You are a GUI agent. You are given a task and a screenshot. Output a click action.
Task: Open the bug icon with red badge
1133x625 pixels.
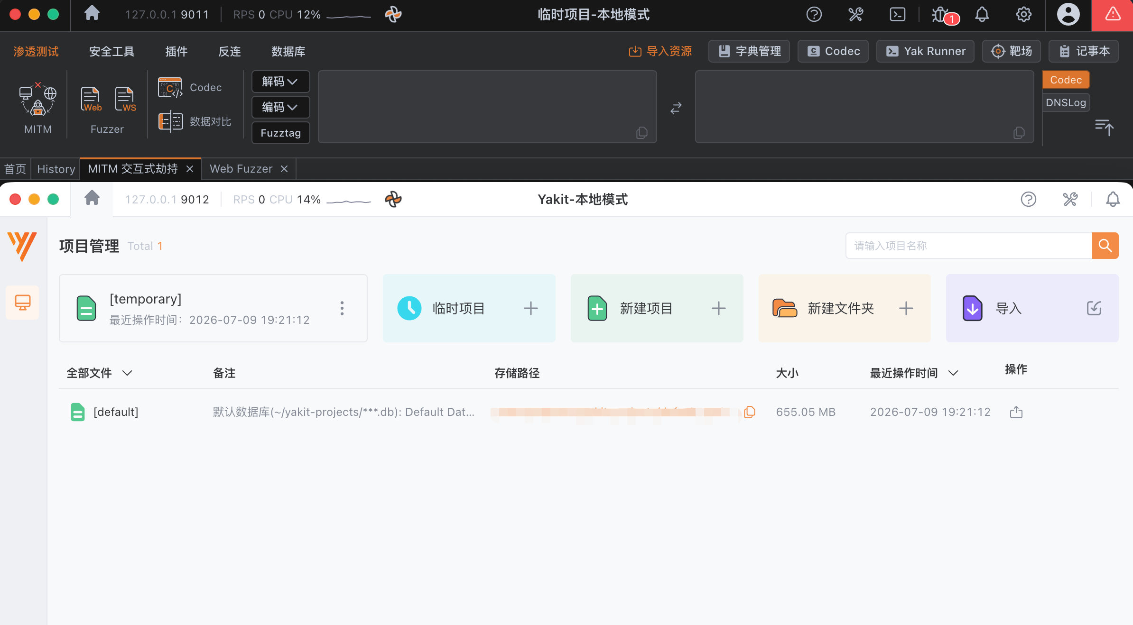(x=941, y=15)
